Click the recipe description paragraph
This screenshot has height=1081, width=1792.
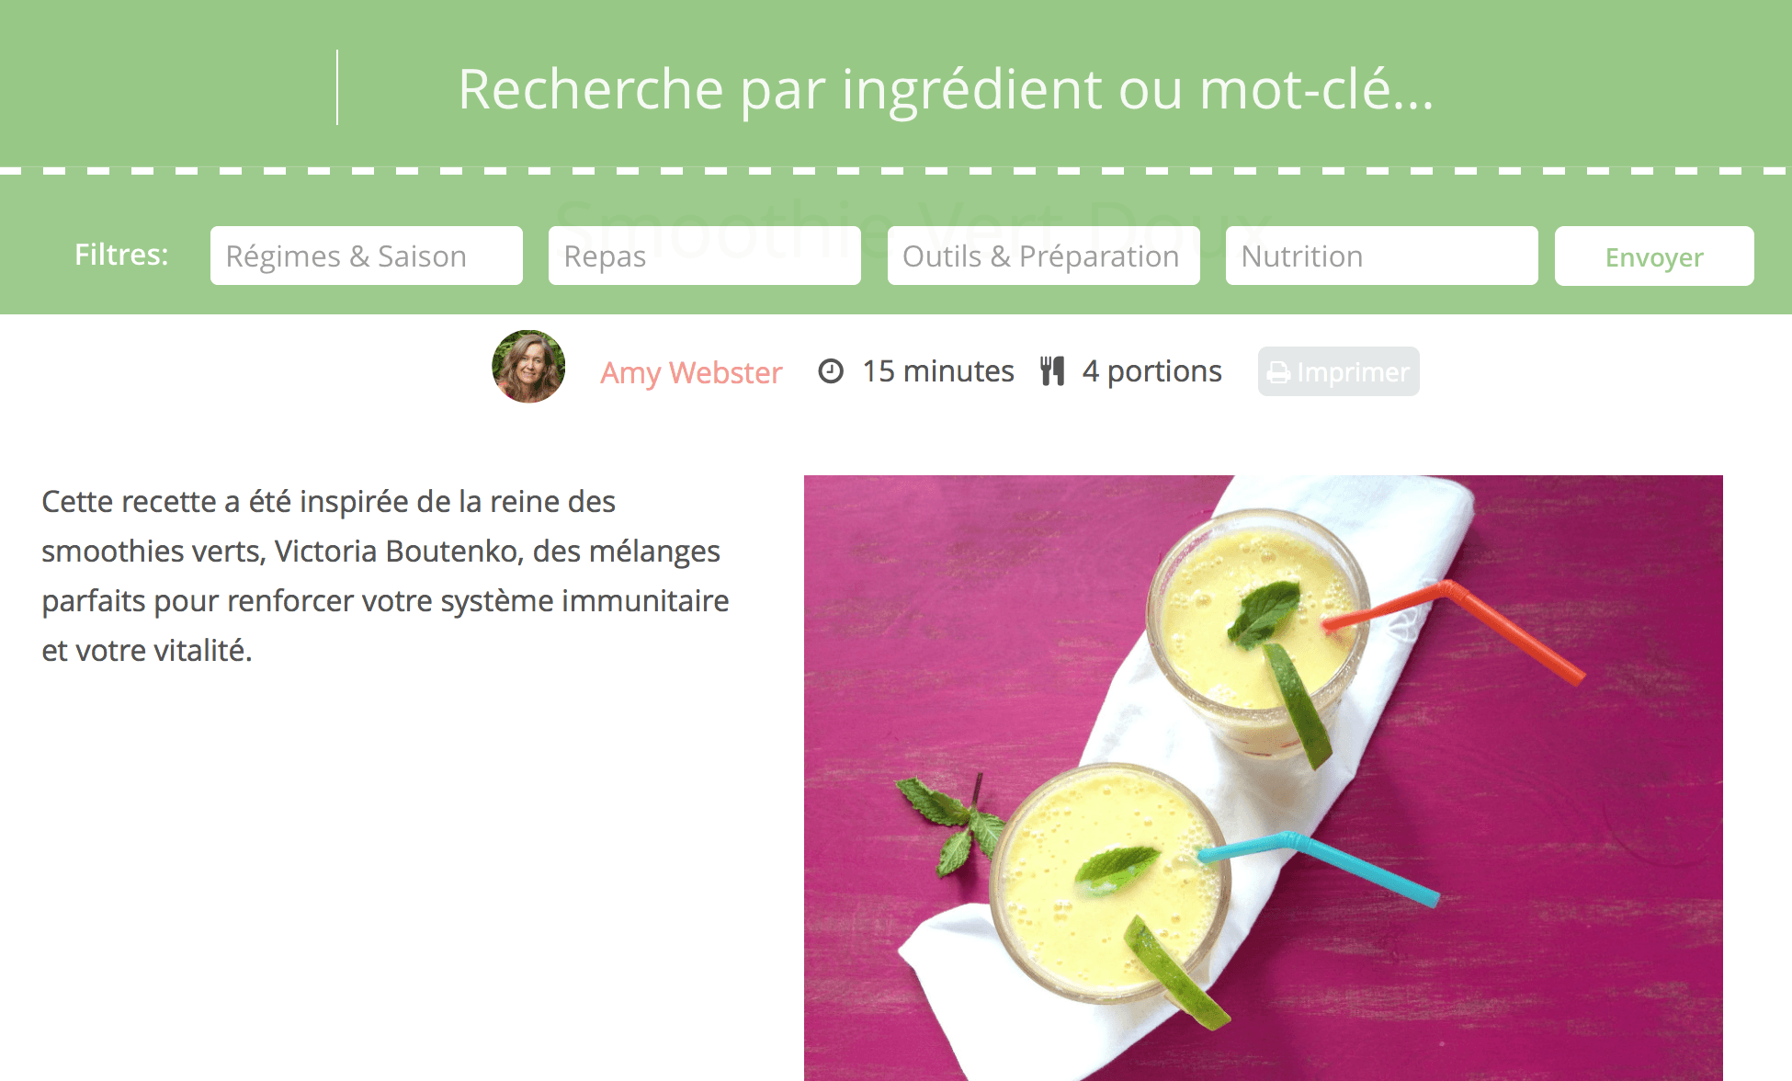pos(386,575)
